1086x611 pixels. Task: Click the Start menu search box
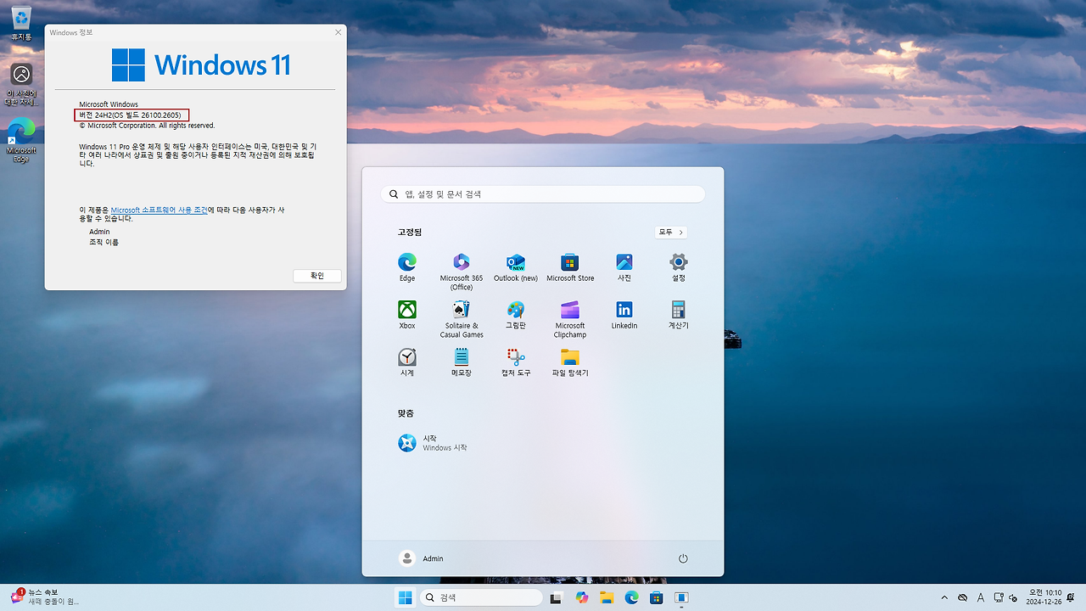pyautogui.click(x=543, y=193)
